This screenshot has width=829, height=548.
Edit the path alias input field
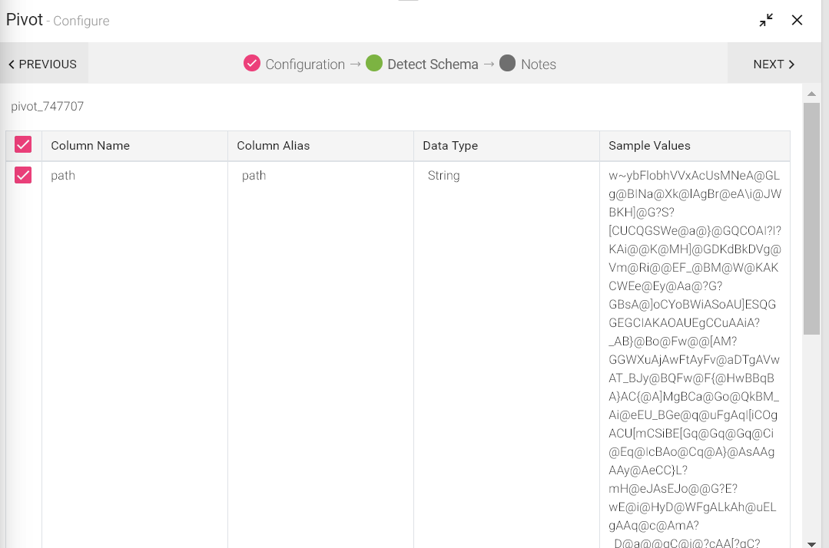319,176
